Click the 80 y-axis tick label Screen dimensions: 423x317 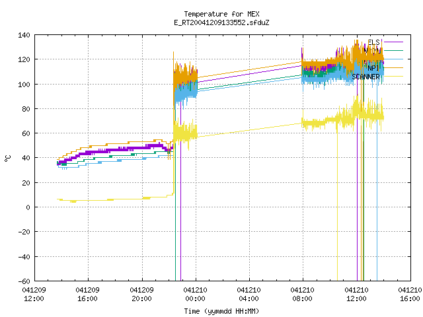point(26,108)
